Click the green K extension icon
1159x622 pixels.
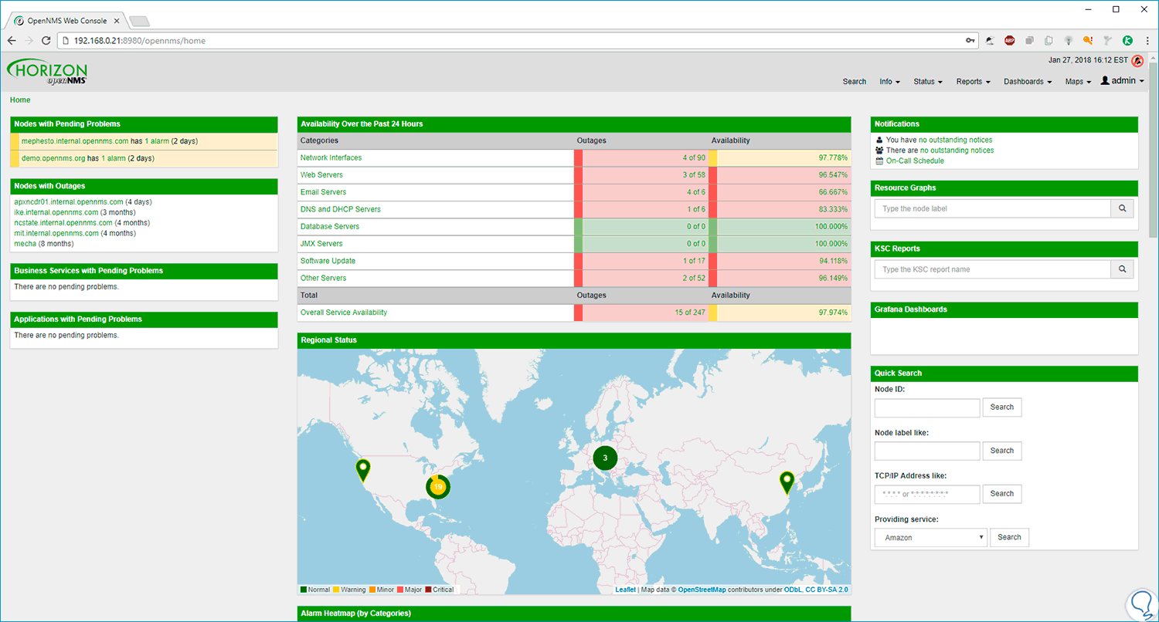pyautogui.click(x=1127, y=40)
